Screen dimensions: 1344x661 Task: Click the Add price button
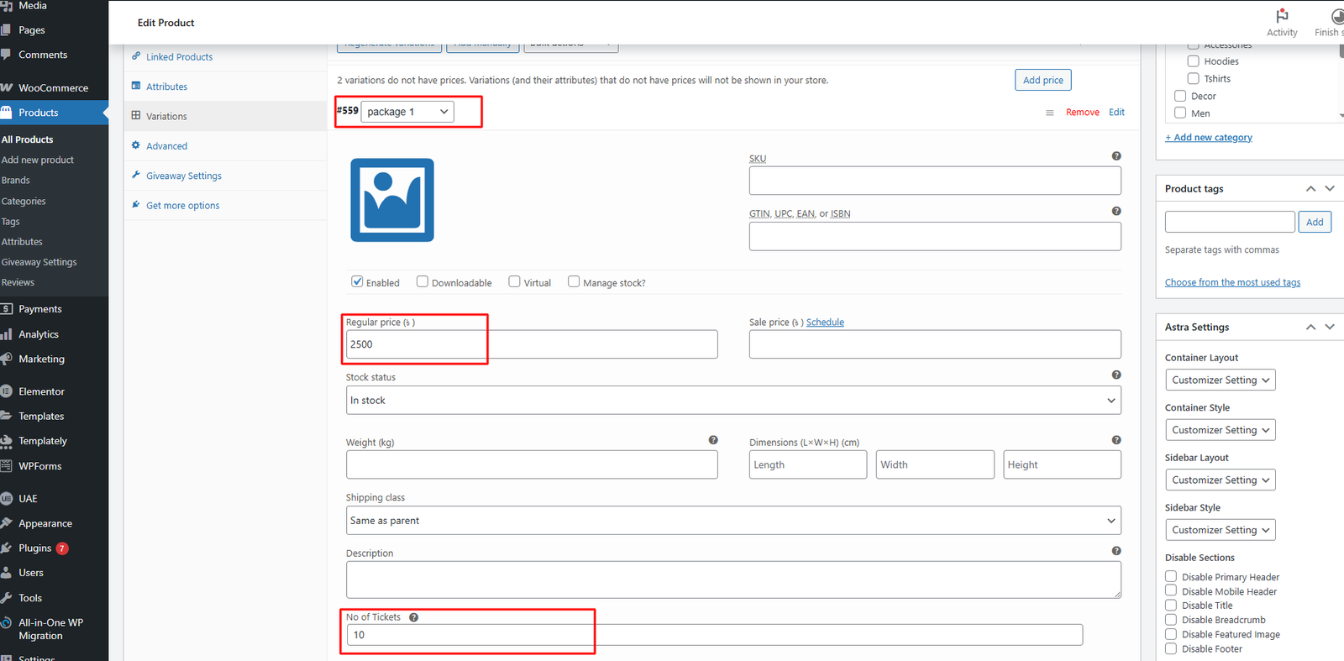click(x=1042, y=80)
